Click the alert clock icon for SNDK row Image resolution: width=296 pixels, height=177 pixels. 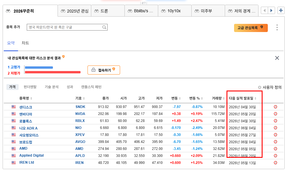point(275,107)
